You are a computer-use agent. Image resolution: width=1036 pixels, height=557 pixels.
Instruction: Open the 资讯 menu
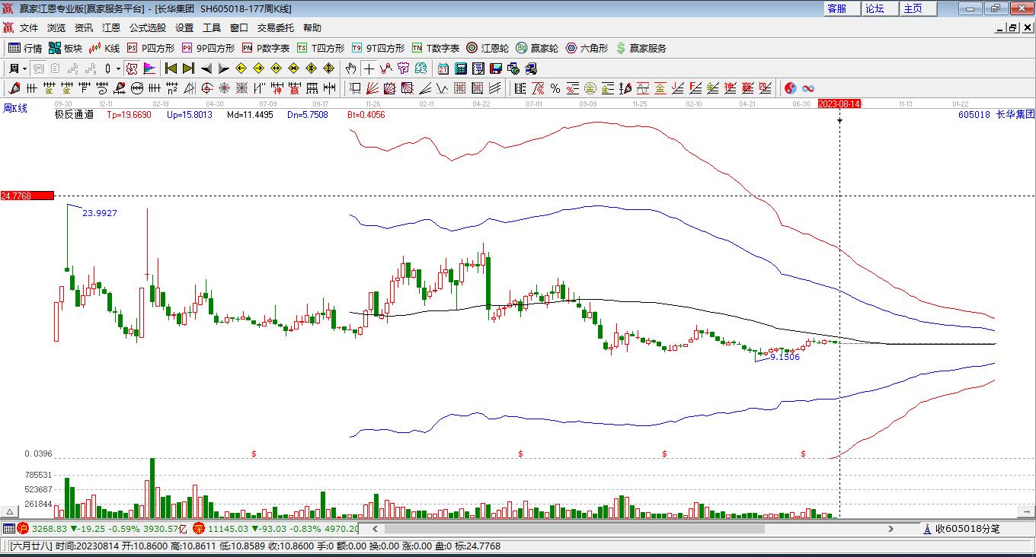click(84, 27)
